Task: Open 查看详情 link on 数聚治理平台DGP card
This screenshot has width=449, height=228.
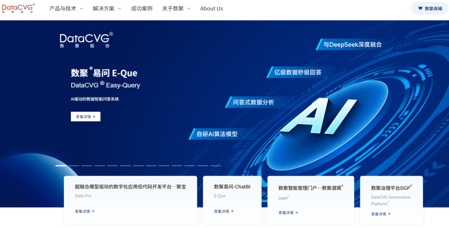Action: (x=381, y=214)
